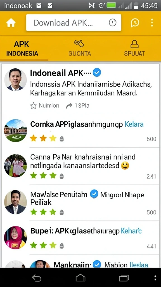Switch to the SPUUAT tab
The height and width of the screenshot is (287, 161).
[x=134, y=48]
